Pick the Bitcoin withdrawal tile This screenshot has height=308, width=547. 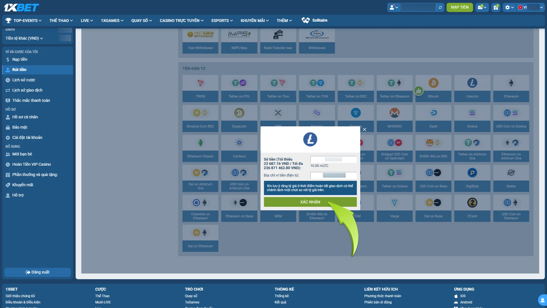point(433,88)
